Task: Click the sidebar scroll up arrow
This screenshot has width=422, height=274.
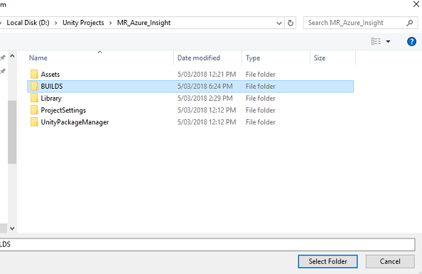Action: click(12, 56)
